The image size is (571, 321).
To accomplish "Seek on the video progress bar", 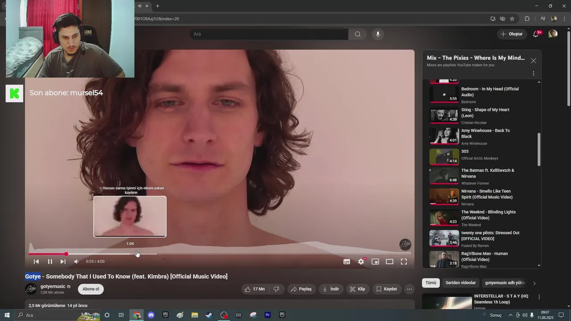I will click(x=219, y=254).
